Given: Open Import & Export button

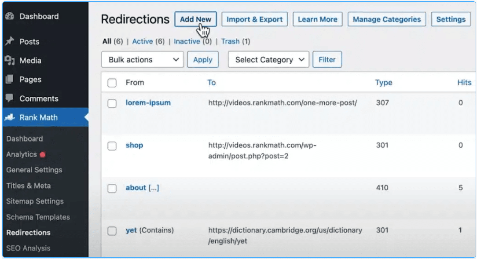Looking at the screenshot, I should (x=255, y=19).
